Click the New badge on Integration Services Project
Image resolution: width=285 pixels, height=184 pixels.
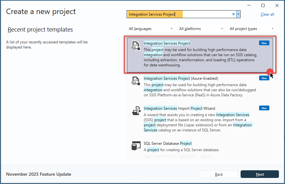point(264,43)
